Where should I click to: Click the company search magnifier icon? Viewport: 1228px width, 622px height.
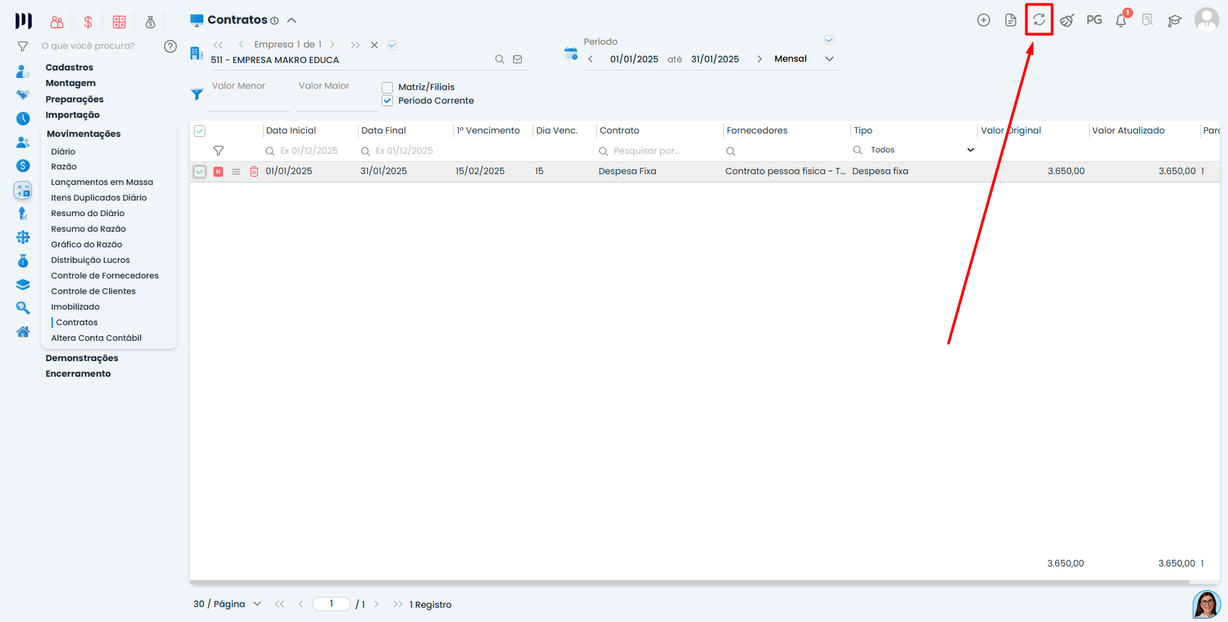pyautogui.click(x=499, y=60)
